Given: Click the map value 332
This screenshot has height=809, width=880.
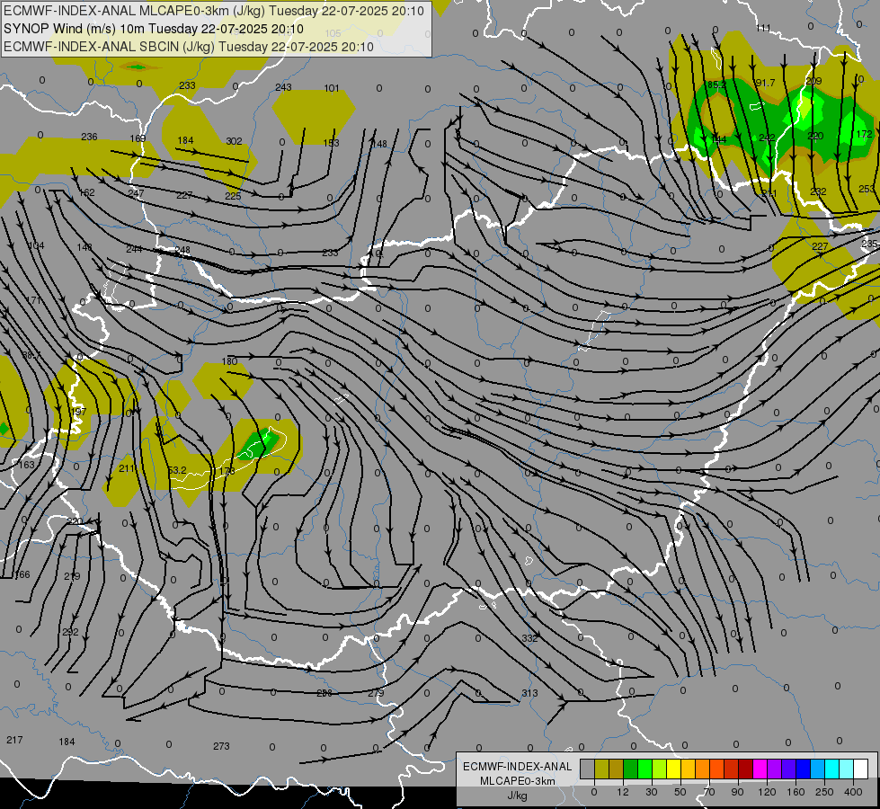Looking at the screenshot, I should 529,638.
